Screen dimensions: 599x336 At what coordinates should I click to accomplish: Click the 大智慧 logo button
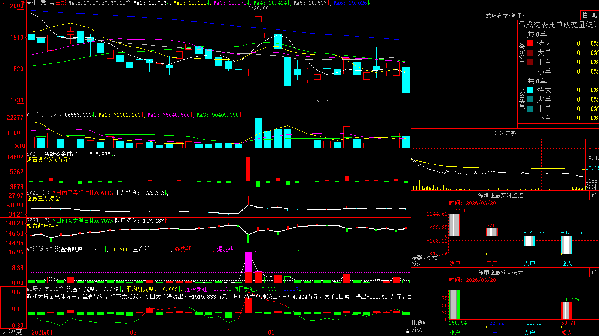pyautogui.click(x=12, y=332)
